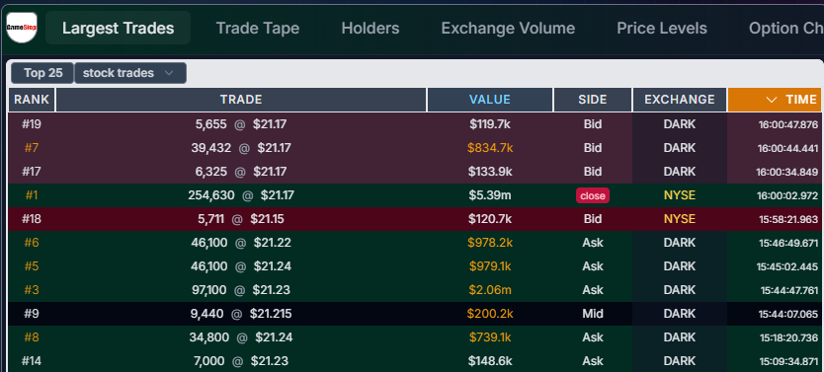Select rank #18 cell
This screenshot has height=372, width=824.
coord(32,219)
